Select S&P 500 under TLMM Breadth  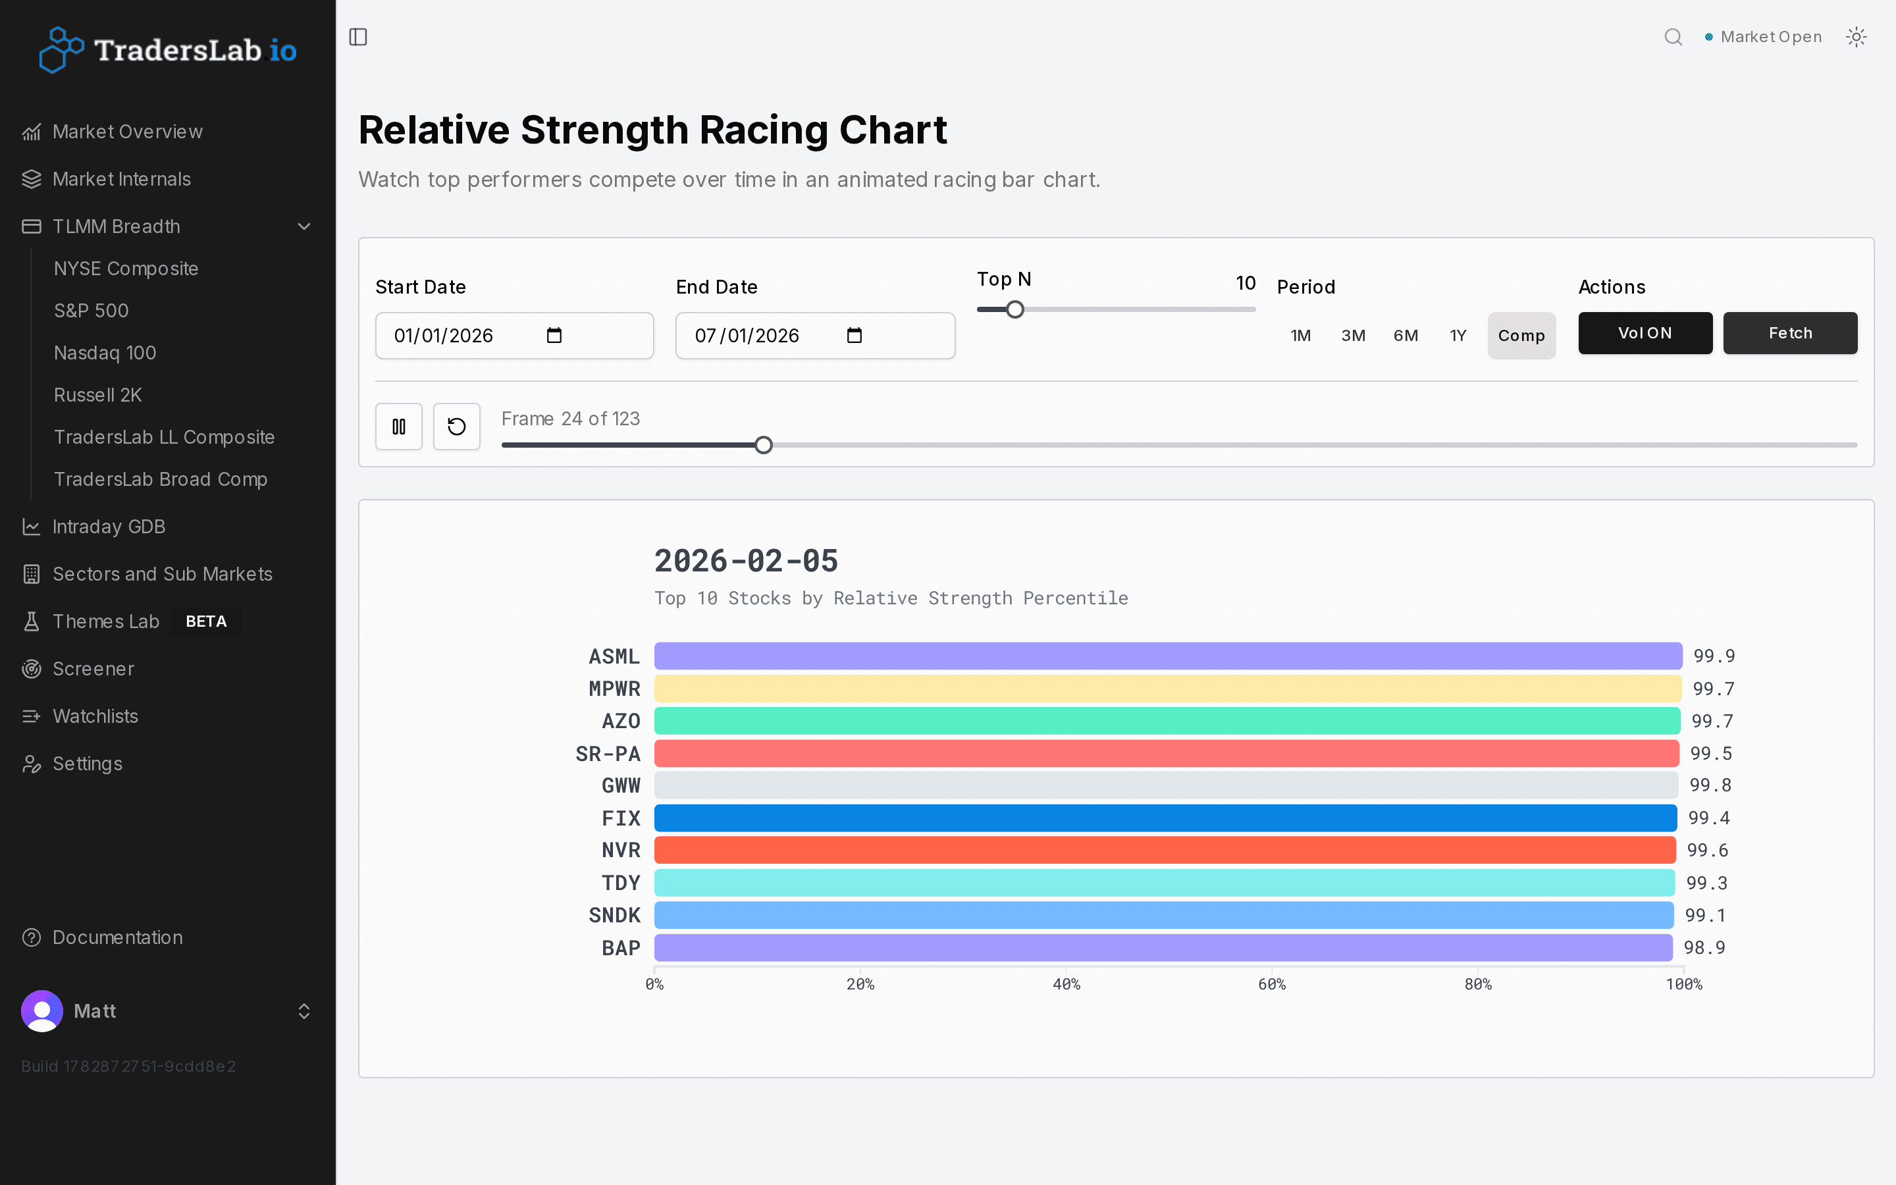(91, 310)
